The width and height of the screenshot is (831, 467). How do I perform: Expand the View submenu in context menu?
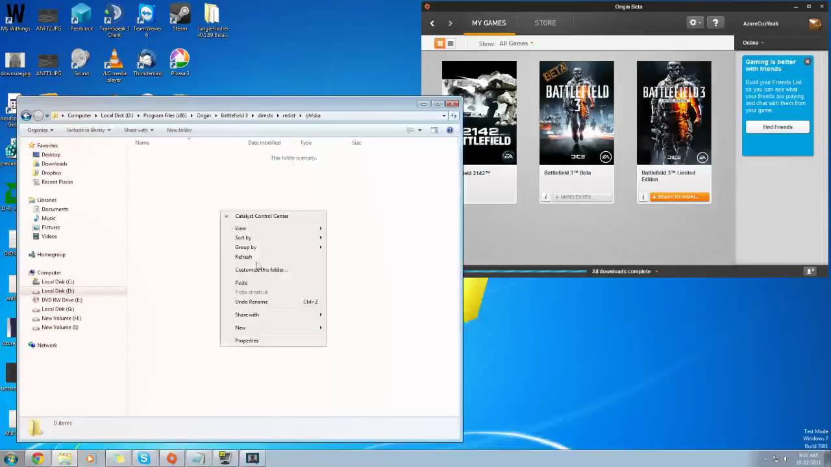tap(273, 228)
